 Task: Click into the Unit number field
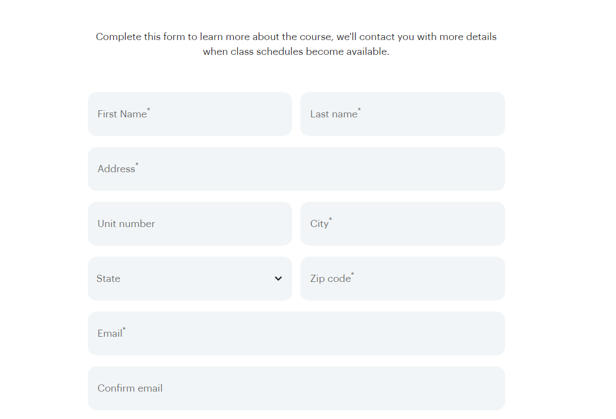[x=190, y=224]
